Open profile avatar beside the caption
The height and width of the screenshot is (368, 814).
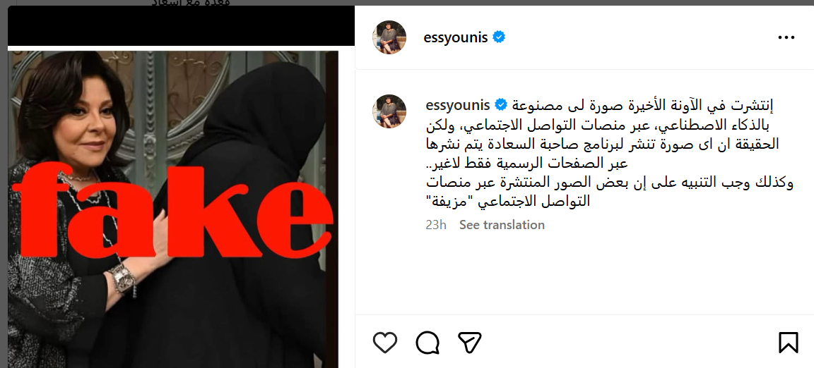[x=389, y=111]
